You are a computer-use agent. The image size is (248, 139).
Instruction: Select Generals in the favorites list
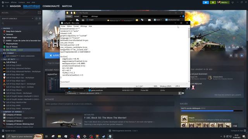click(9, 34)
